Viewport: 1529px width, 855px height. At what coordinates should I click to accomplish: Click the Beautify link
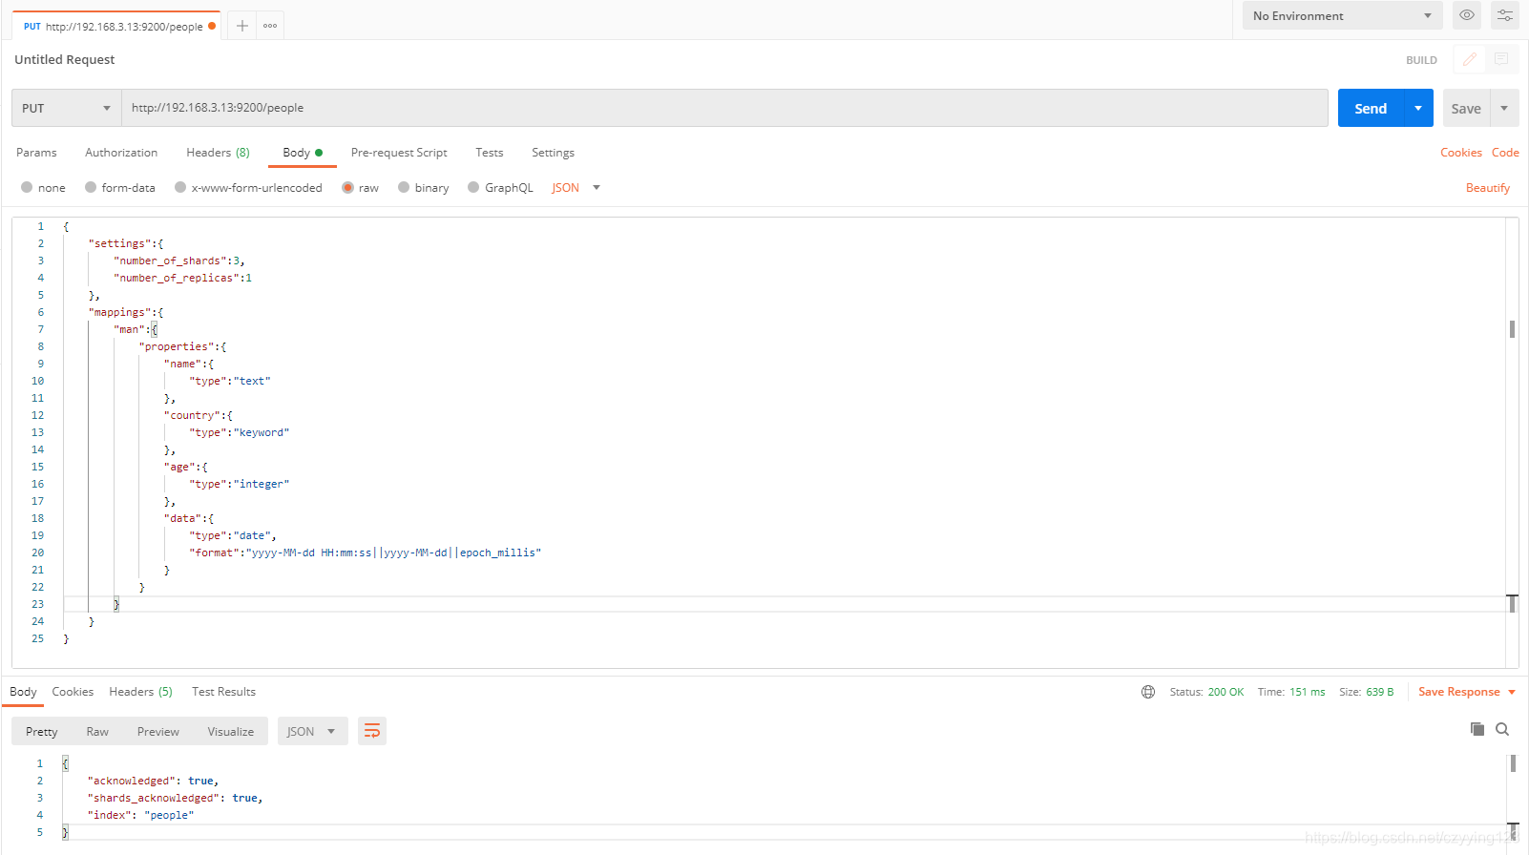tap(1488, 188)
